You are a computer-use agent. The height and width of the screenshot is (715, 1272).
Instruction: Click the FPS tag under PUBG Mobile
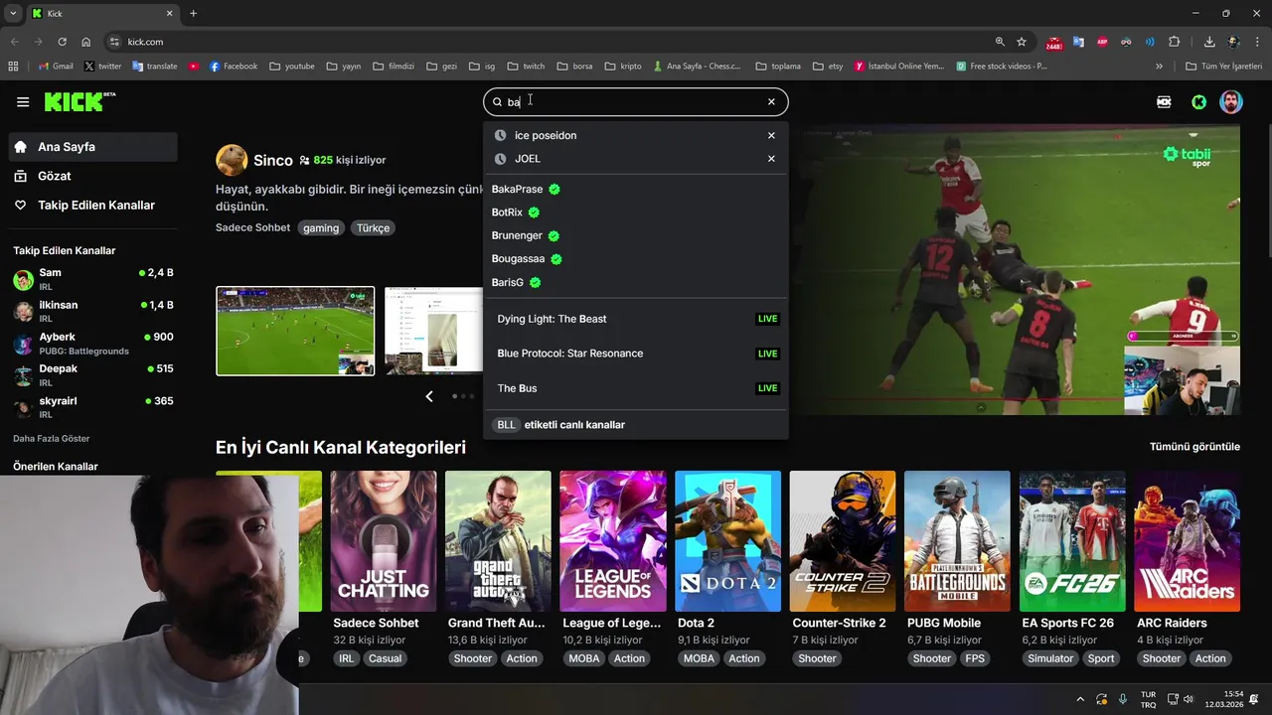click(975, 658)
